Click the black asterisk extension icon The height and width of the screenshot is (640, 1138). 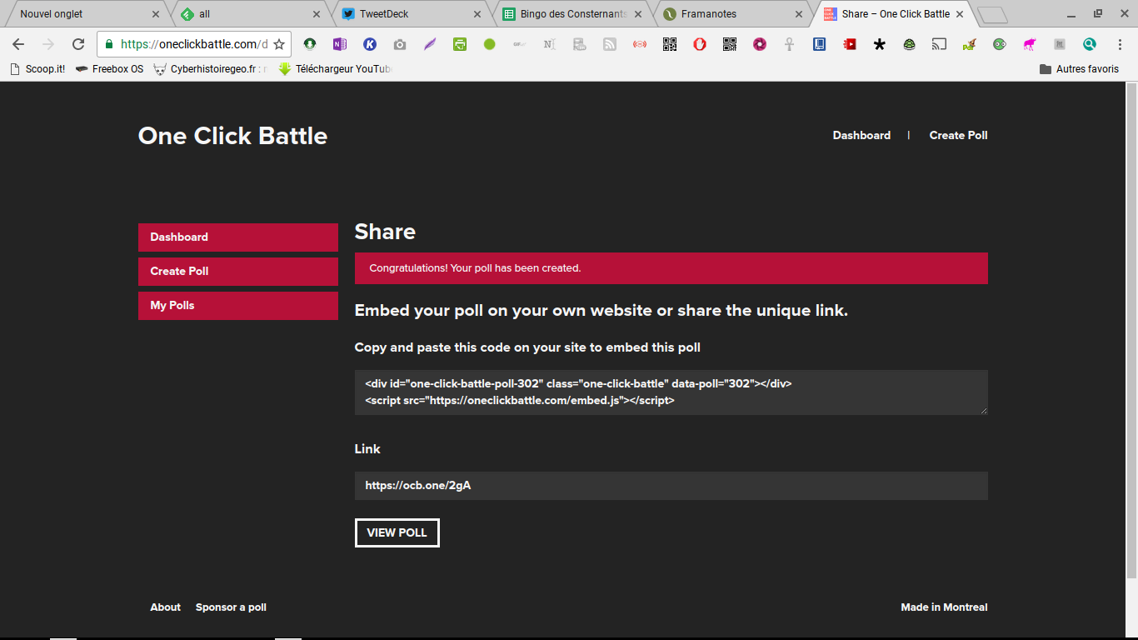(x=880, y=44)
